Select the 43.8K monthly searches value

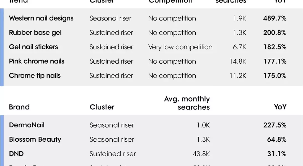coord(201,154)
